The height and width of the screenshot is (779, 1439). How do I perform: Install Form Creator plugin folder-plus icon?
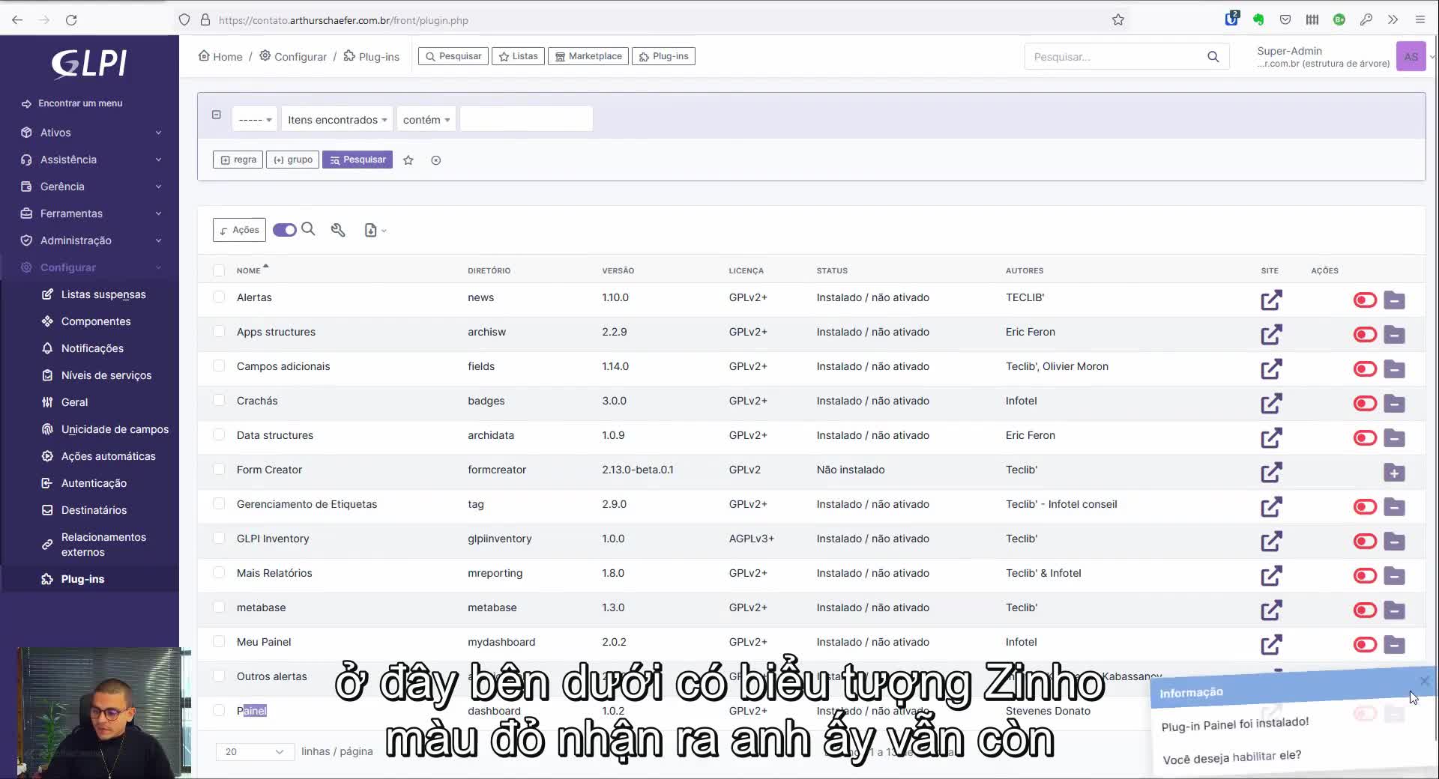1394,472
